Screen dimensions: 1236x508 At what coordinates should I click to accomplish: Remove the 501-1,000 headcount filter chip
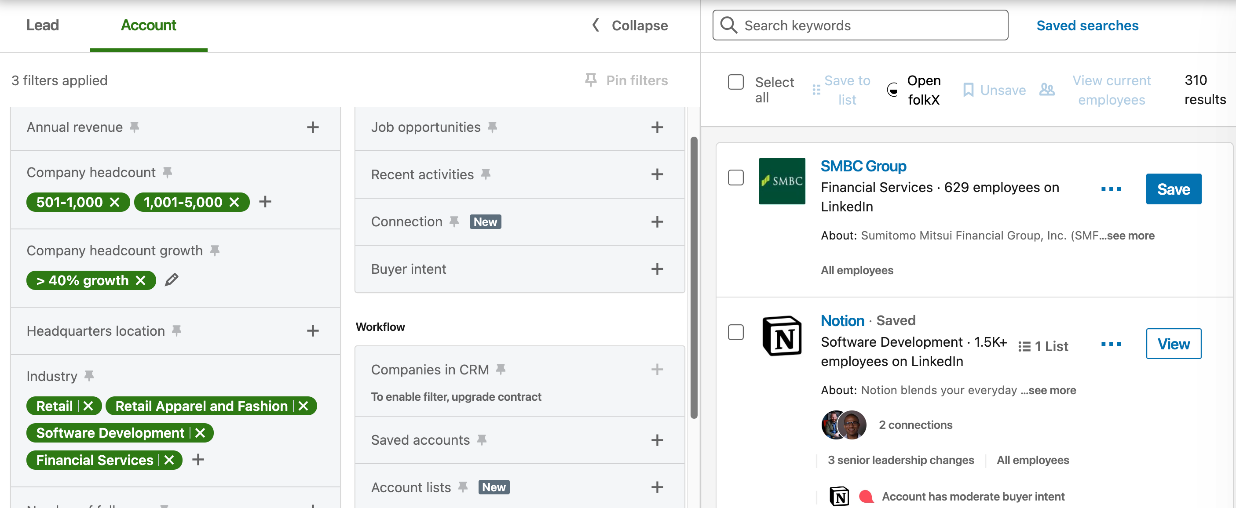click(115, 202)
